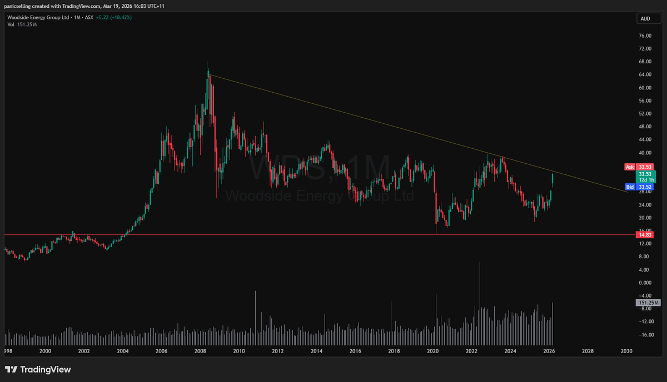667x382 pixels.
Task: Click the blue Bid 33.52 price label
Action: (639, 187)
